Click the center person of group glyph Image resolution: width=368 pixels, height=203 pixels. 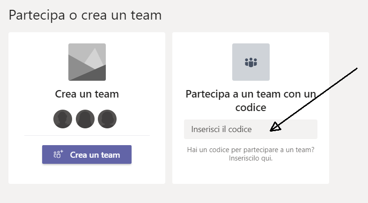pyautogui.click(x=251, y=63)
